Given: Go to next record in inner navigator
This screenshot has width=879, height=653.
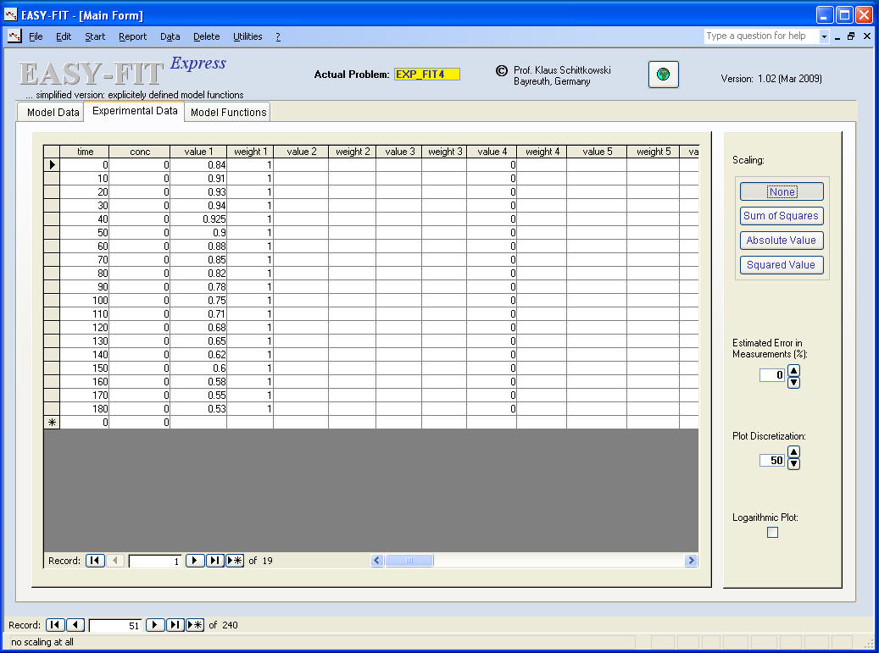Looking at the screenshot, I should pos(194,561).
